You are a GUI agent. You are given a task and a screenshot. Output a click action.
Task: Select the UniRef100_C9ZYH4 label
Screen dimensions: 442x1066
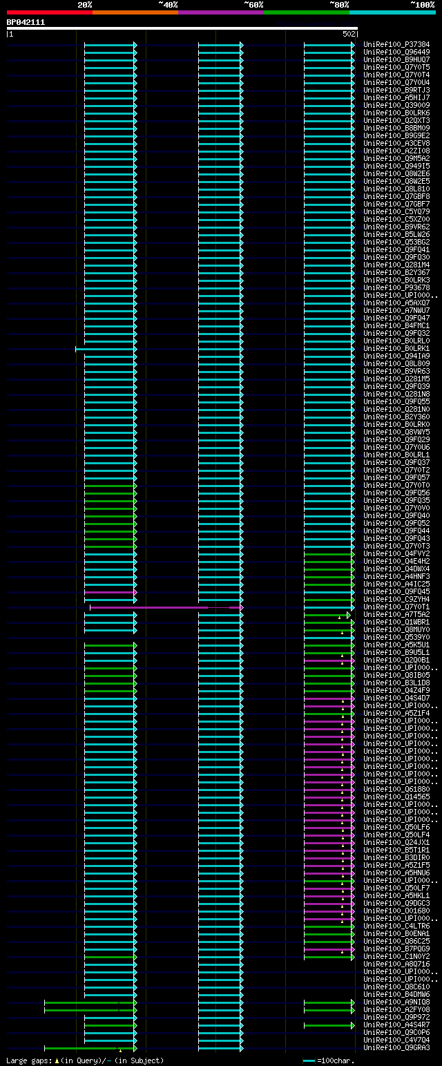[396, 599]
